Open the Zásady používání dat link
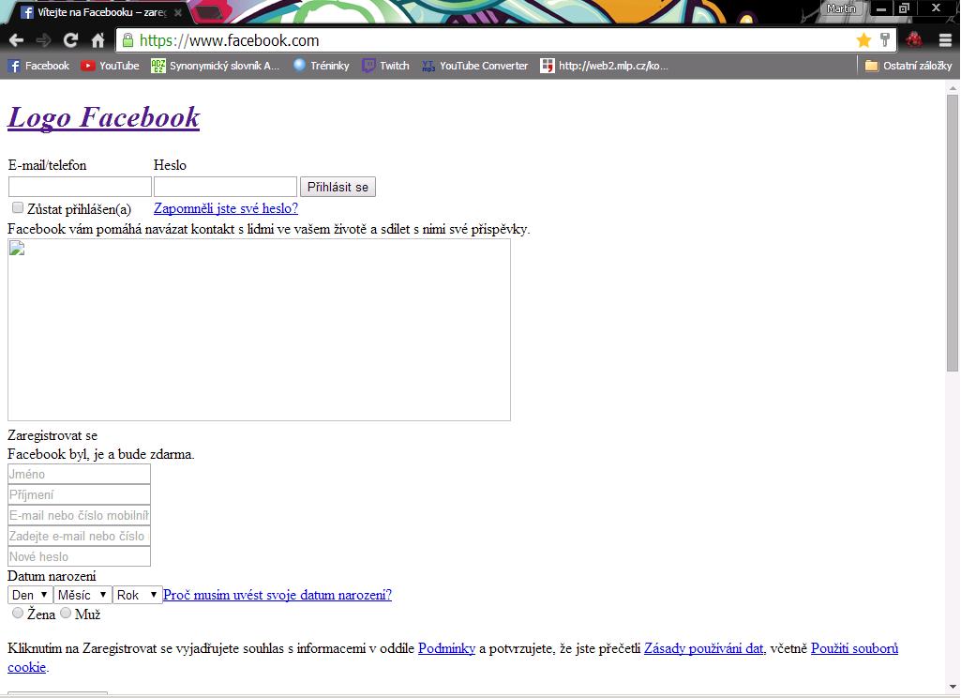961x698 pixels. pyautogui.click(x=703, y=648)
